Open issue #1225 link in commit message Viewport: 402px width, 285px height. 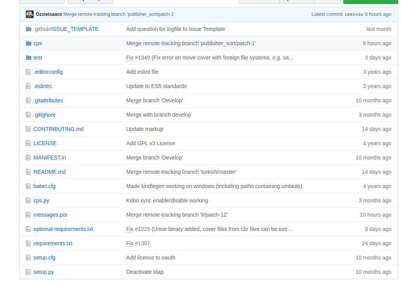142,229
